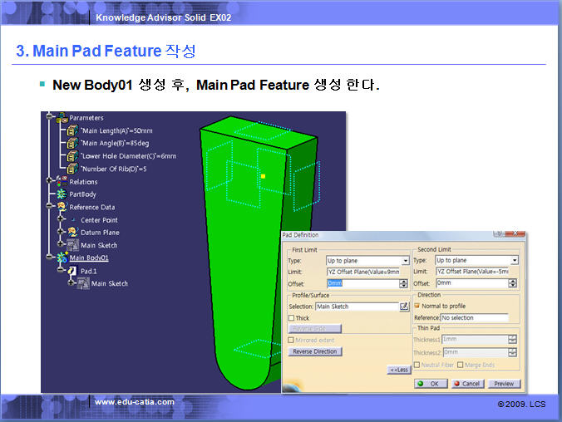This screenshot has height=422, width=562.
Task: Select the Relations formula icon
Action: coord(62,181)
